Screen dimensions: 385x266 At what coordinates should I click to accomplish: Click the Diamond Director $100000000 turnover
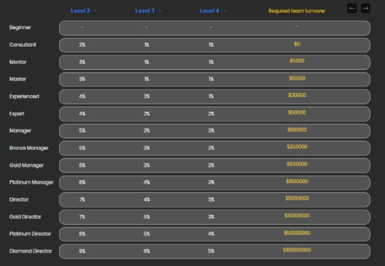[297, 250]
